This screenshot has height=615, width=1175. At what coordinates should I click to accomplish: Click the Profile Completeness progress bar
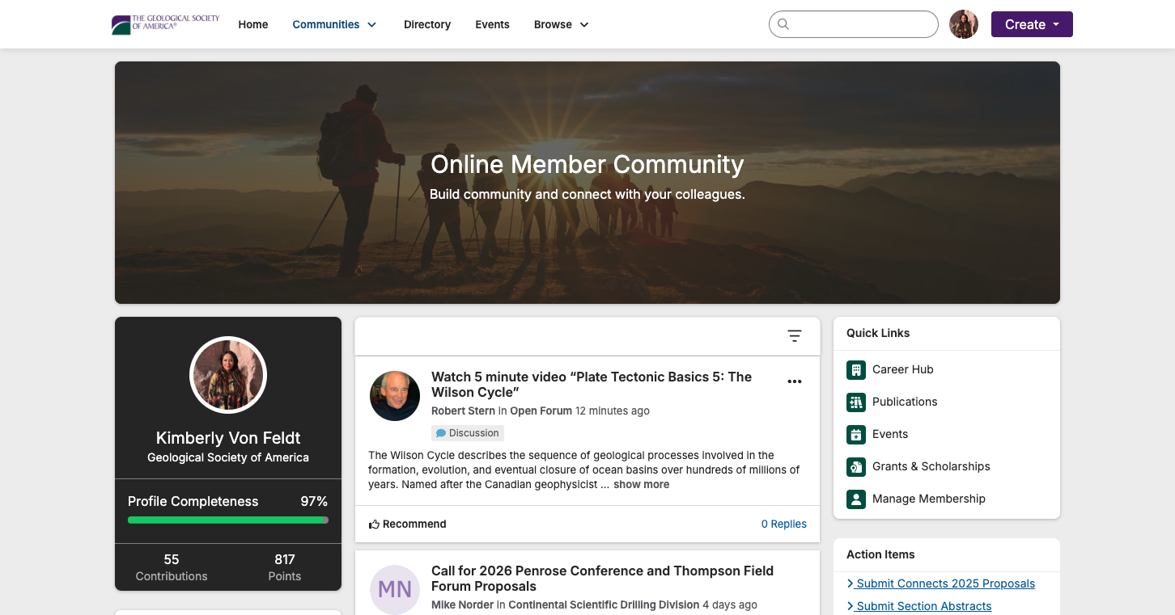[228, 520]
